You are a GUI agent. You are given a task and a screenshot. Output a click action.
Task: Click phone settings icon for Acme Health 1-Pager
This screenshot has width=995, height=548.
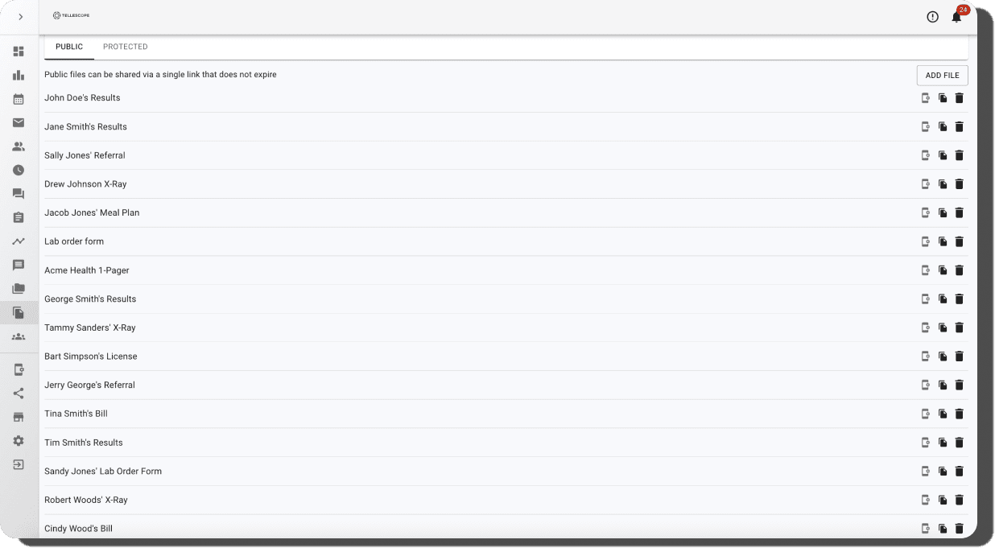[x=926, y=270]
